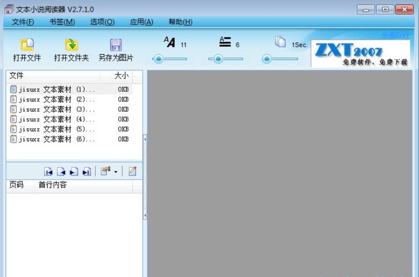The height and width of the screenshot is (277, 419).
Task: Click the bookmark pin icon
Action: 105,171
